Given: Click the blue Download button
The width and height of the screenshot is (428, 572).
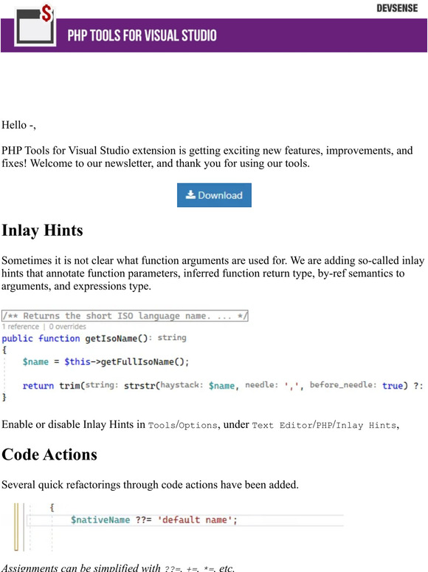Looking at the screenshot, I should coord(214,195).
